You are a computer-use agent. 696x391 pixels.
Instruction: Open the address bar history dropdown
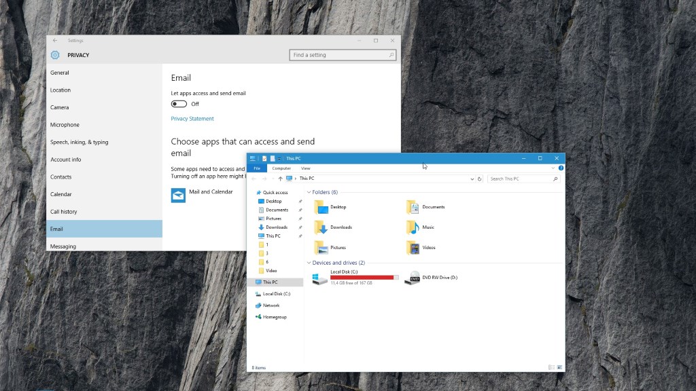[472, 179]
